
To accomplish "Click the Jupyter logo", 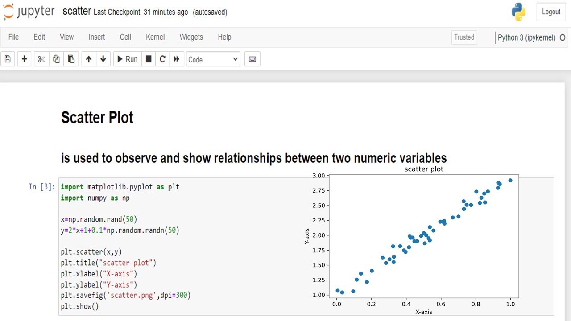I will [29, 12].
